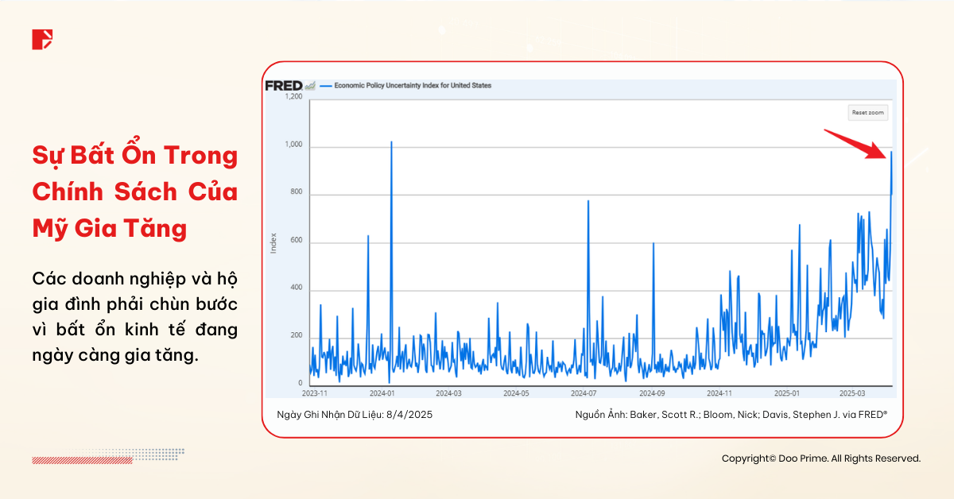Click the latest peak at chart's right edge
Image resolution: width=954 pixels, height=499 pixels.
coord(891,153)
